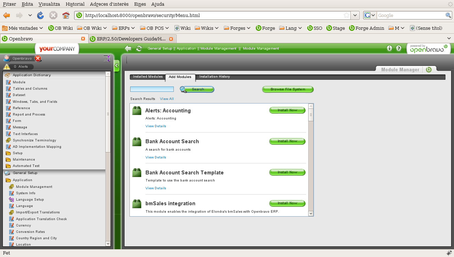
Task: Open the Stage bookmark
Action: 336,28
